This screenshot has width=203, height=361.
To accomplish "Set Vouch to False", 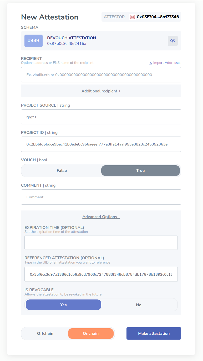I will 62,171.
